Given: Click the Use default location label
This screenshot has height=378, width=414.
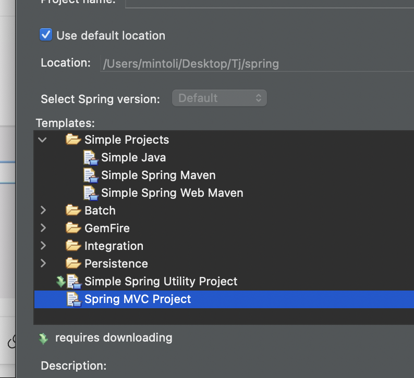Looking at the screenshot, I should pyautogui.click(x=111, y=35).
